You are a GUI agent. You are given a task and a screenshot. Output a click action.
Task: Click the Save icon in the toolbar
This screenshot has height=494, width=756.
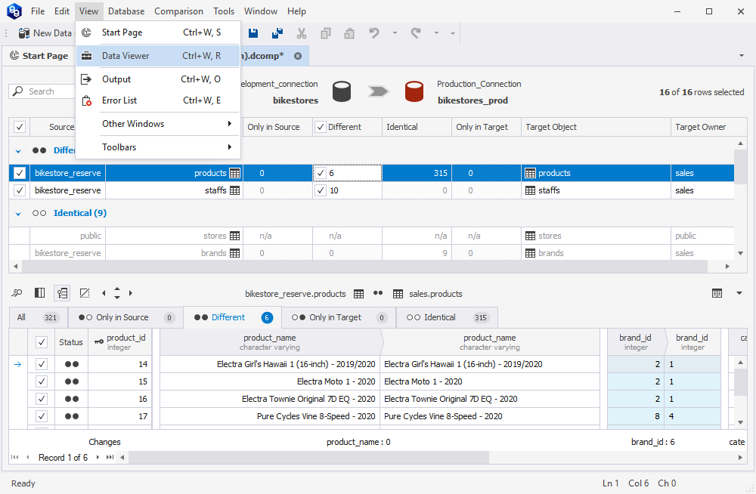point(253,33)
